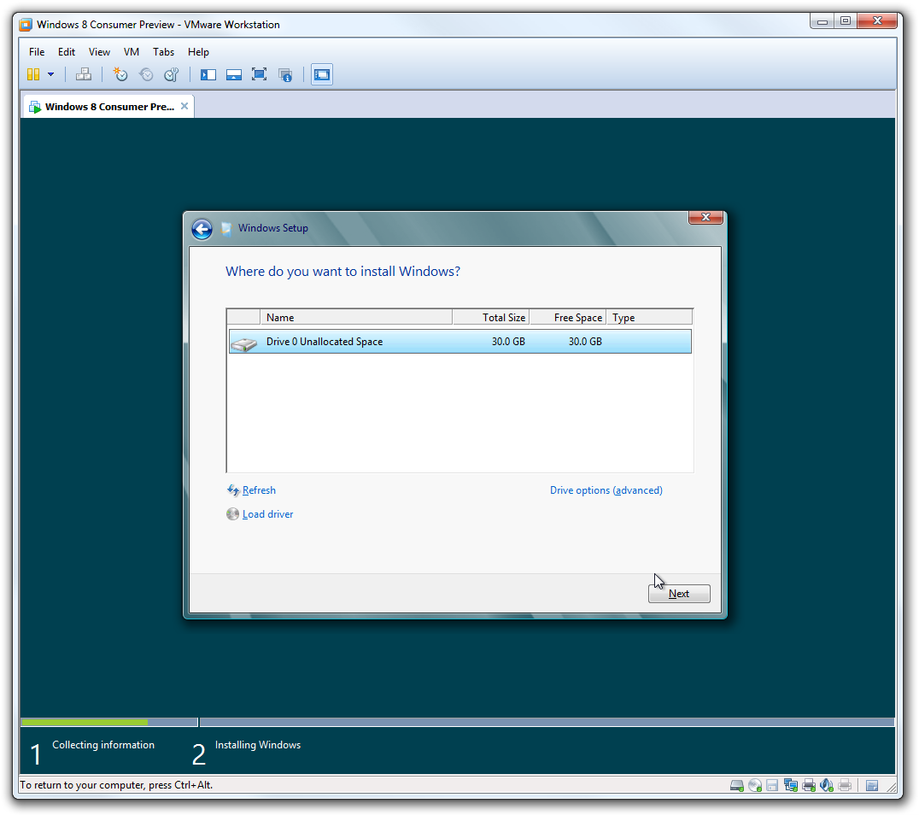Click the back navigation arrow in Windows Setup
The width and height of the screenshot is (919, 815).
(202, 229)
